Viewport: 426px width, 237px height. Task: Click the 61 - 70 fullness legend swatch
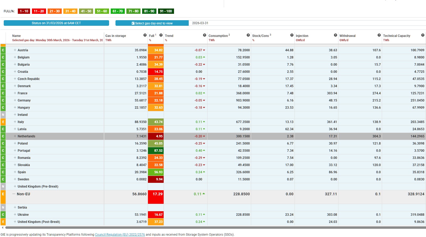coord(118,11)
